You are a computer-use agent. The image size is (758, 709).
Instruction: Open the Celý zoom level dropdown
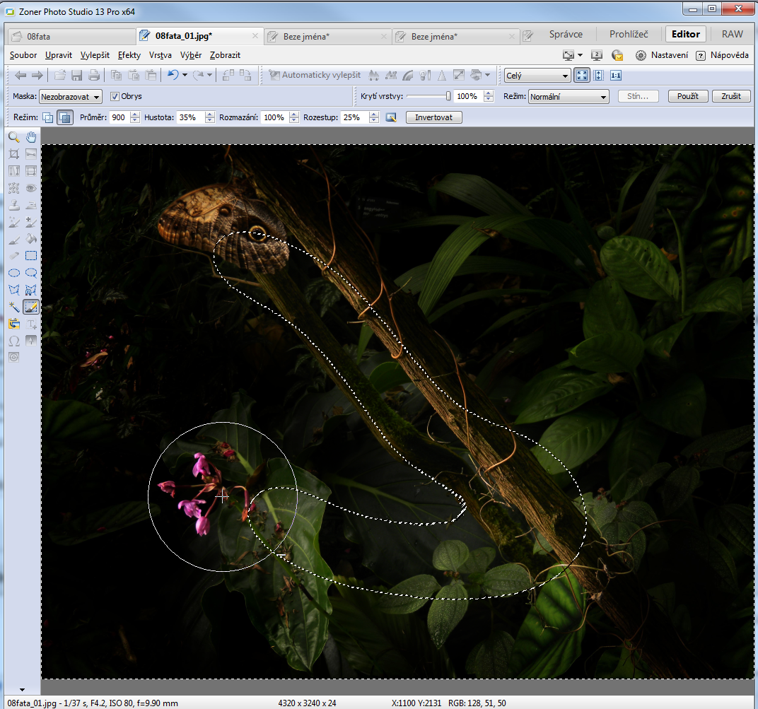[537, 76]
